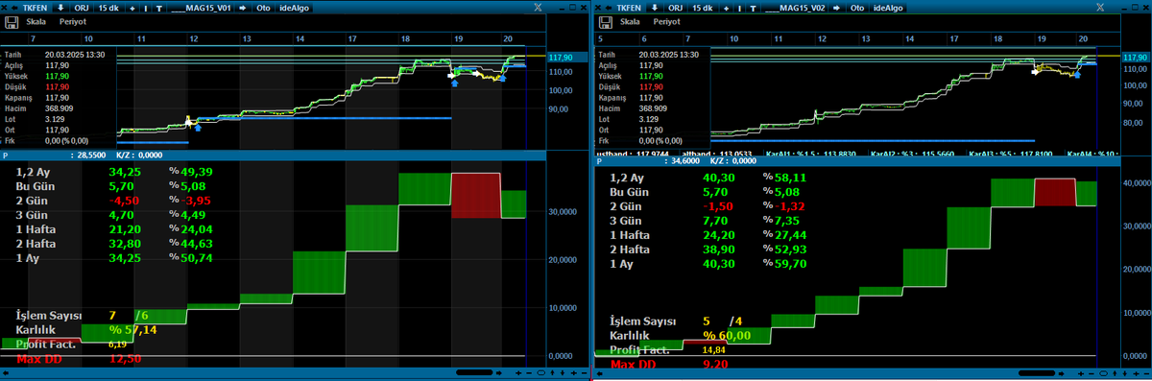The height and width of the screenshot is (381, 1152).
Task: Click the vertical line cursor icon in right toolbar
Action: click(740, 9)
